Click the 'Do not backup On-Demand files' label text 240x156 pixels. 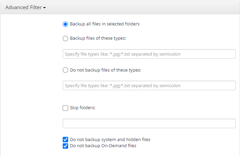point(103,146)
